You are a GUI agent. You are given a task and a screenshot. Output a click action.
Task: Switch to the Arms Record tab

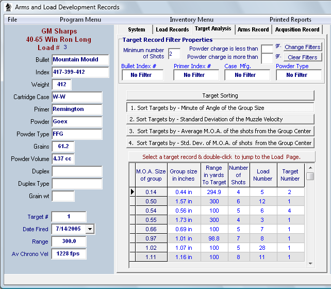click(253, 29)
